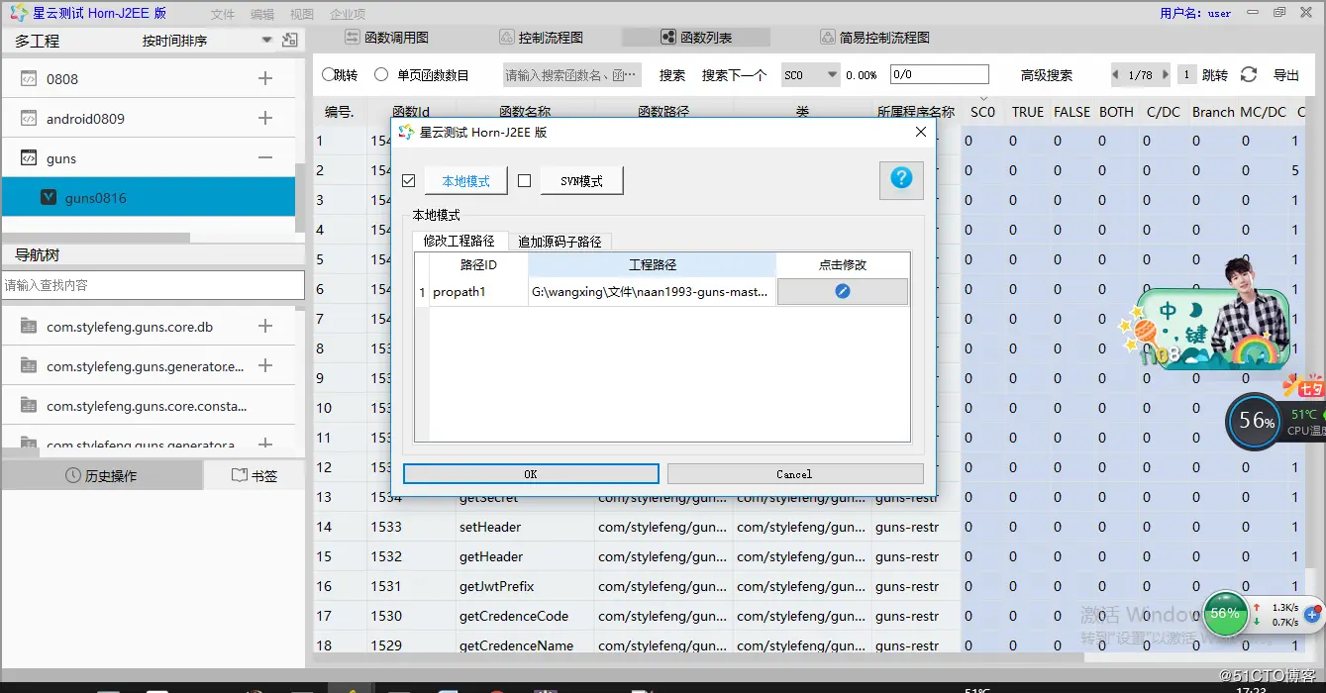Switch to the 追加源码子路径 tab
This screenshot has height=693, width=1326.
click(x=561, y=241)
